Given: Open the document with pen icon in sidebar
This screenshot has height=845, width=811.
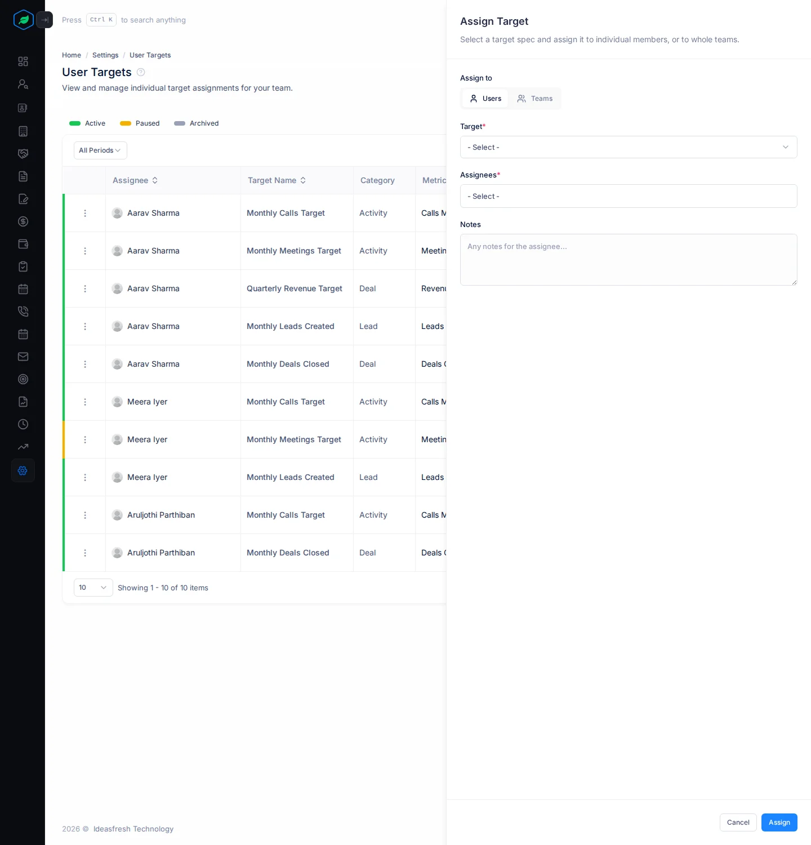Looking at the screenshot, I should [x=23, y=199].
